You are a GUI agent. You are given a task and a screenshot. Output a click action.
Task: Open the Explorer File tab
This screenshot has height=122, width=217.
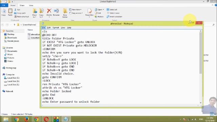(x=4, y=5)
